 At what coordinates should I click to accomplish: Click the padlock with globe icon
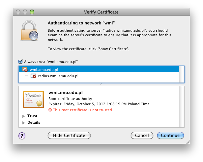click(x=30, y=30)
